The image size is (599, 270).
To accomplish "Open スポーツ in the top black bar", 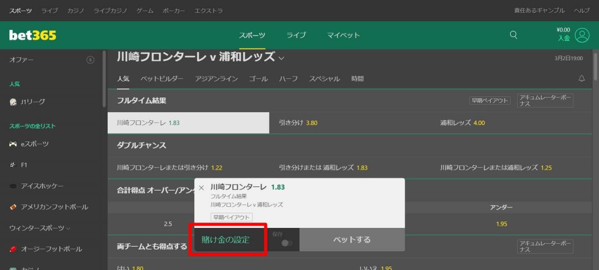I will click(20, 11).
